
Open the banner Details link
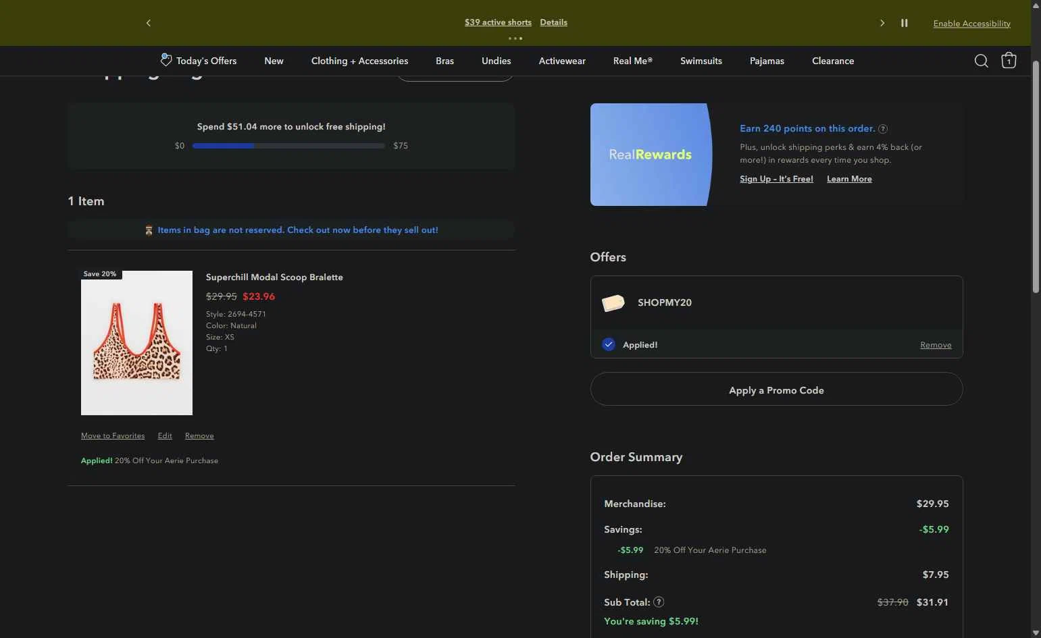pos(553,22)
